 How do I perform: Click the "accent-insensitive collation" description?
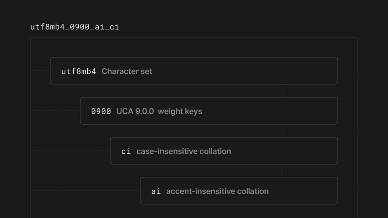coord(217,191)
